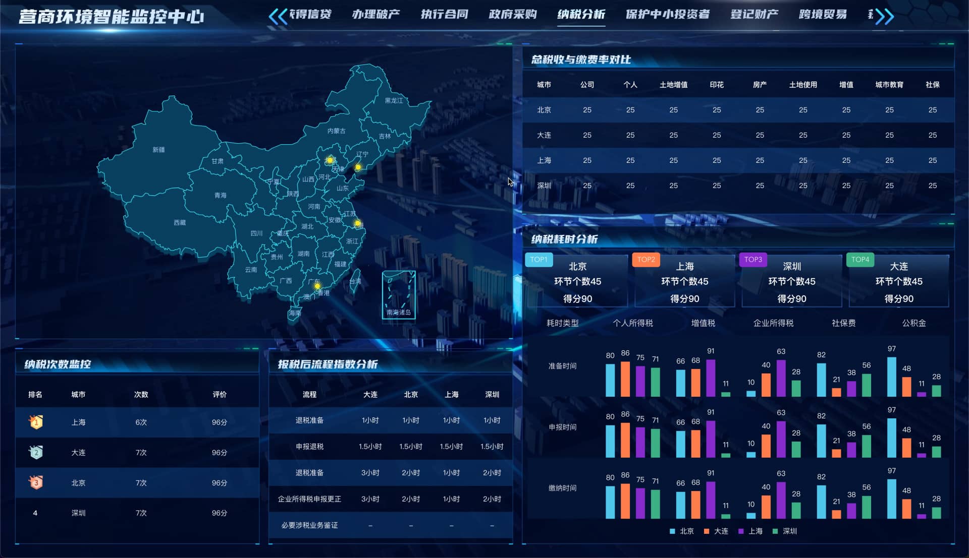Image resolution: width=969 pixels, height=558 pixels.
Task: Open the 办理破产 tab
Action: pyautogui.click(x=375, y=14)
